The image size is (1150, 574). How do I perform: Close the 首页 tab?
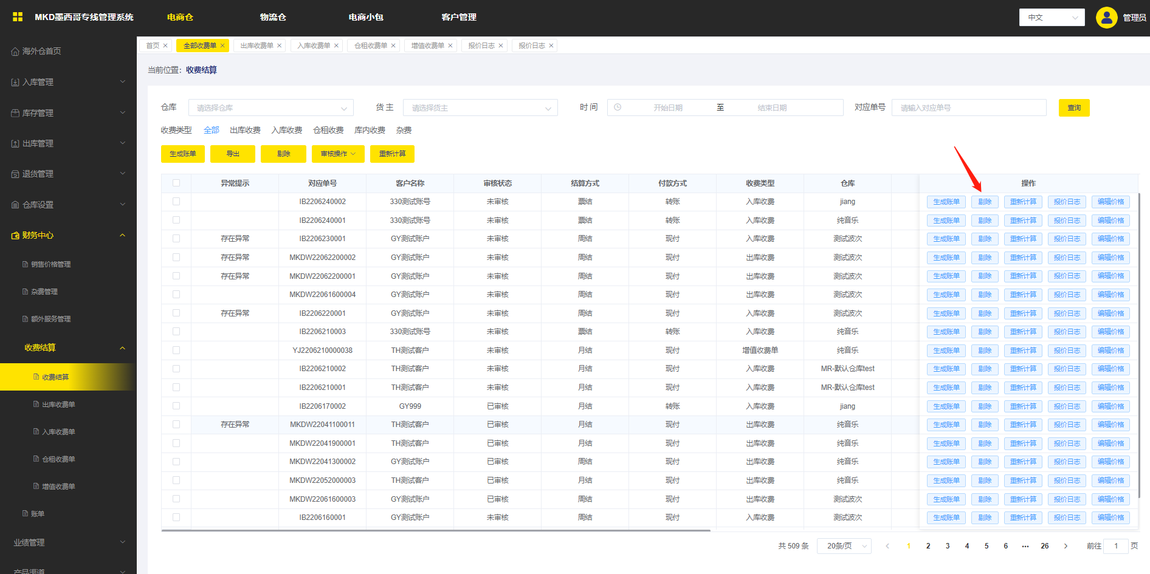pyautogui.click(x=165, y=46)
